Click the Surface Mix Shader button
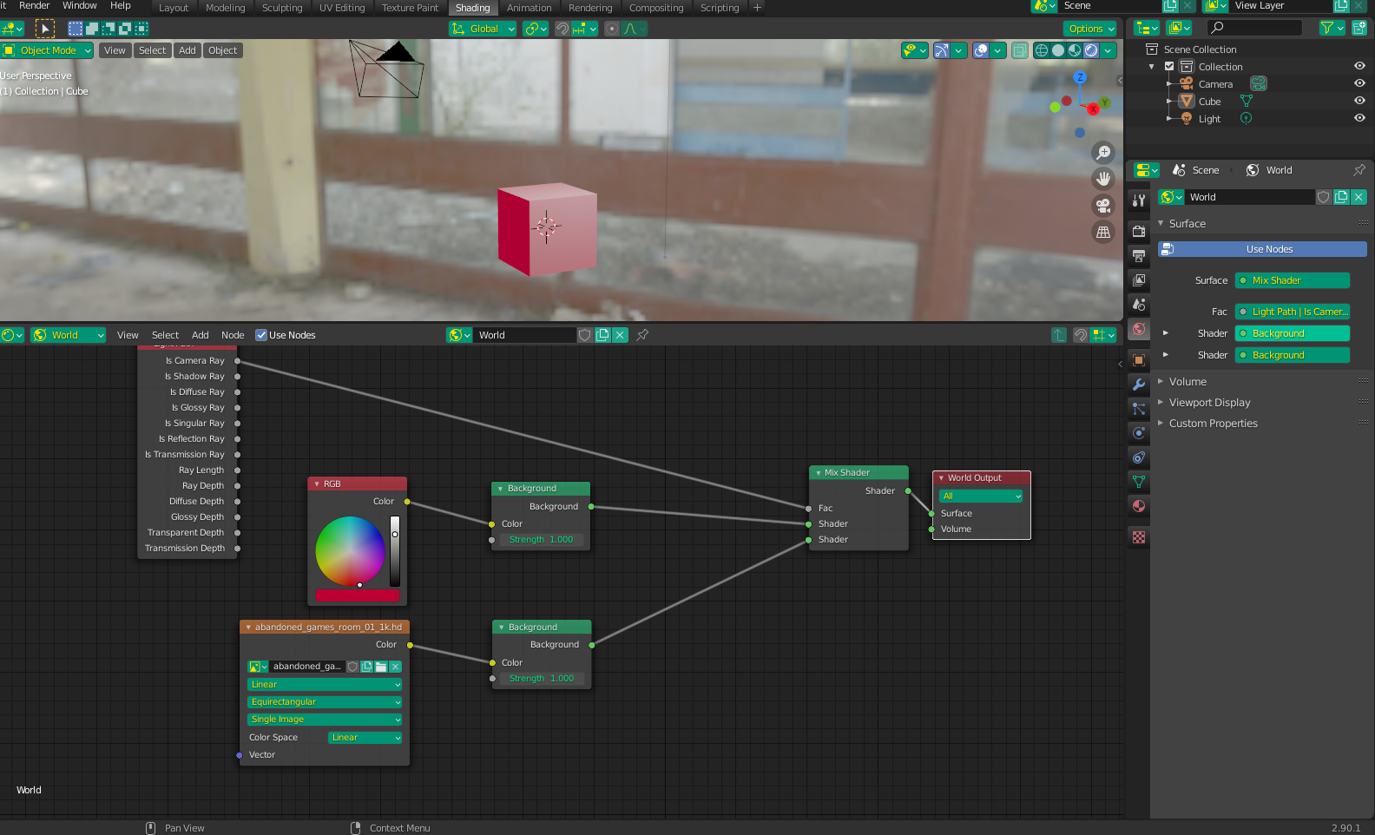 (x=1293, y=280)
